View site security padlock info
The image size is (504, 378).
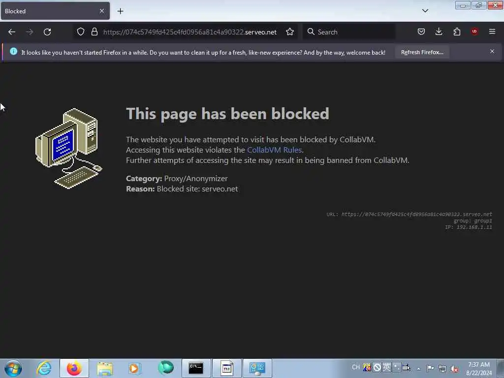pyautogui.click(x=94, y=32)
